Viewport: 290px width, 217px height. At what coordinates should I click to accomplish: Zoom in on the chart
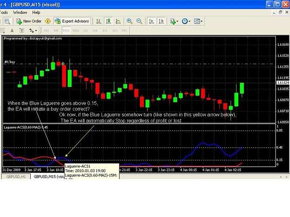pos(129,21)
